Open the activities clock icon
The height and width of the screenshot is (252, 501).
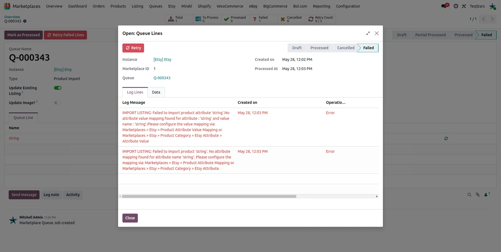pyautogui.click(x=456, y=6)
